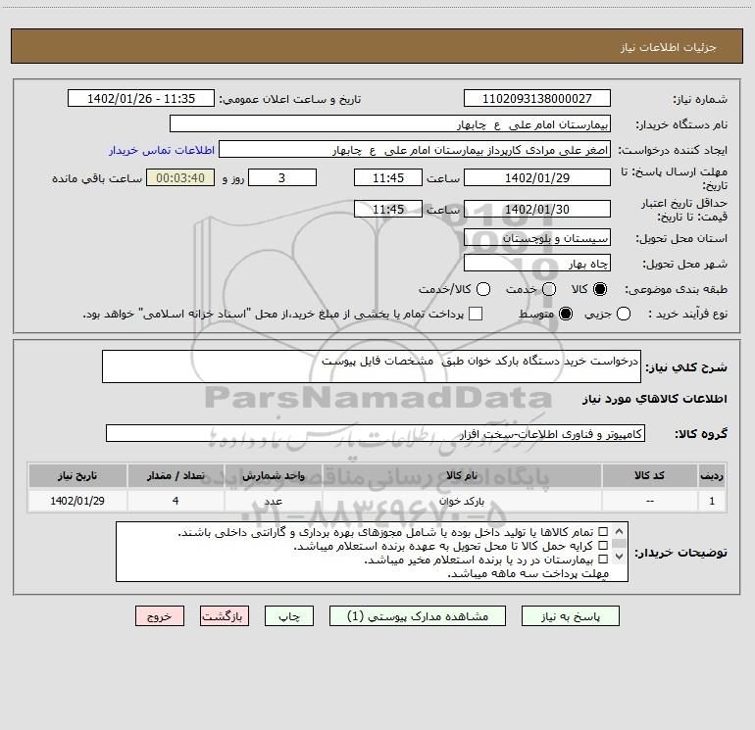Screen dimensions: 755x730
Task: Click the delivery city field چاه بهار
Action: pos(537,263)
